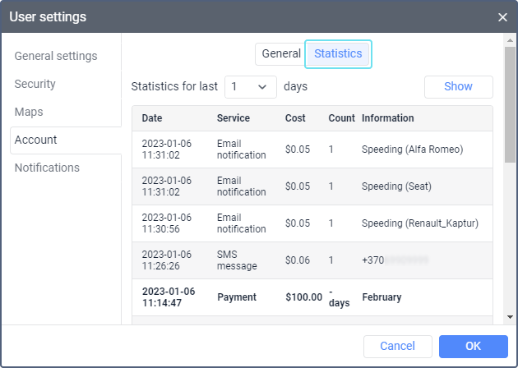Click Cancel to discard changes
The image size is (518, 368).
point(397,346)
